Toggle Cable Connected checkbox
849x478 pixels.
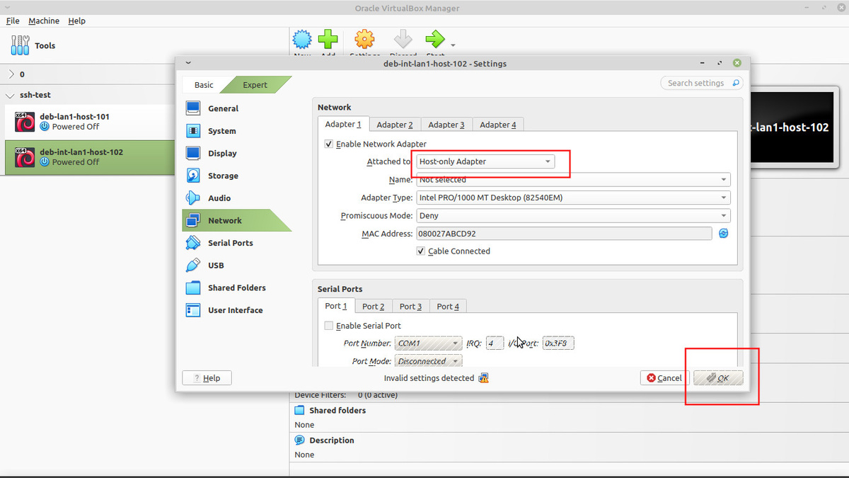coord(421,251)
